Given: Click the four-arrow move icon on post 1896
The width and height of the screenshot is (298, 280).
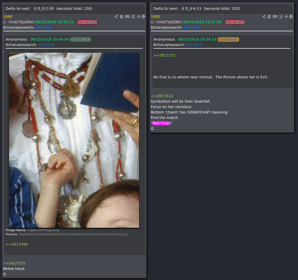Looking at the screenshot, I should tap(139, 17).
